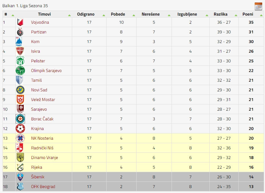Open the Velež Mostar team link
The width and height of the screenshot is (265, 193).
click(43, 99)
